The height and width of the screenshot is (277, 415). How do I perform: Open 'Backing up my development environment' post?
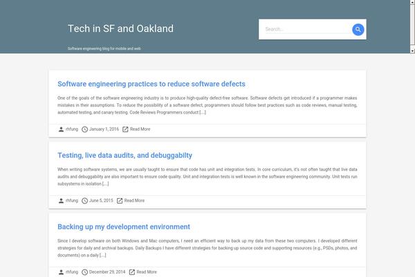click(123, 226)
